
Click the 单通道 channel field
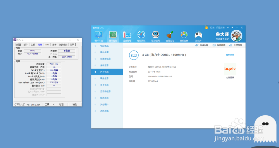[67, 51]
